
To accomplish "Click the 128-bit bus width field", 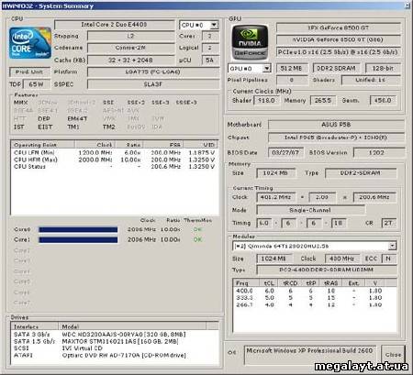I will click(x=383, y=68).
